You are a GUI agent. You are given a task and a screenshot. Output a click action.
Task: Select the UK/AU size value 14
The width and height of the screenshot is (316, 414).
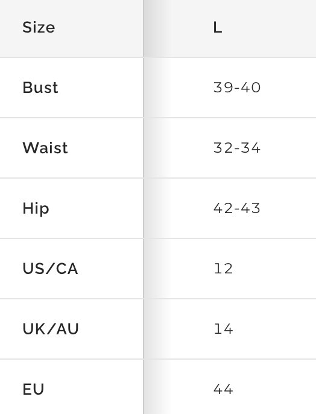point(223,329)
